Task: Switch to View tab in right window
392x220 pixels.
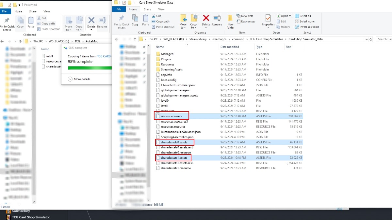Action: coord(161,9)
